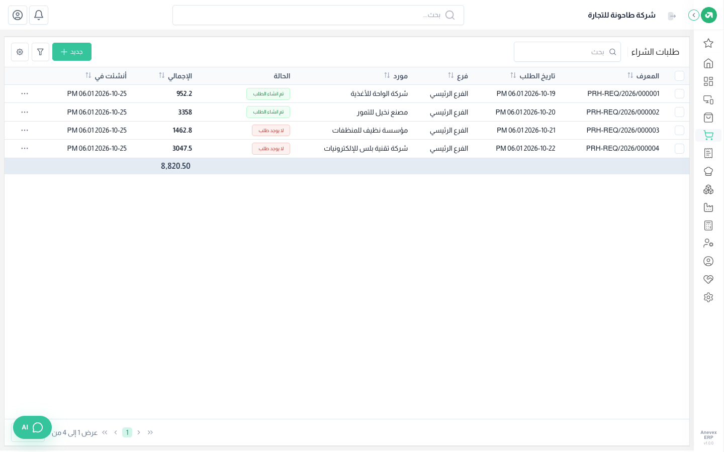The height and width of the screenshot is (452, 724).
Task: Open the table column settings gear
Action: coord(20,52)
